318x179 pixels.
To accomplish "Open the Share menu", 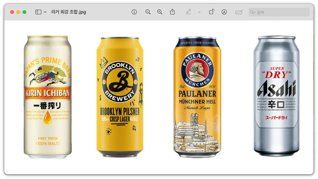I will point(172,12).
